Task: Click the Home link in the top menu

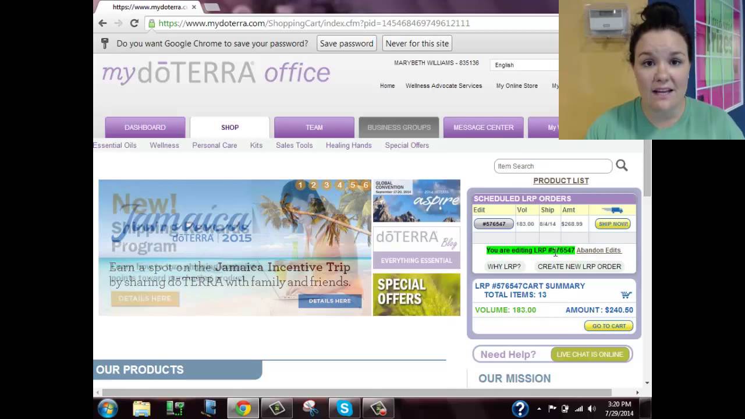Action: [x=388, y=86]
